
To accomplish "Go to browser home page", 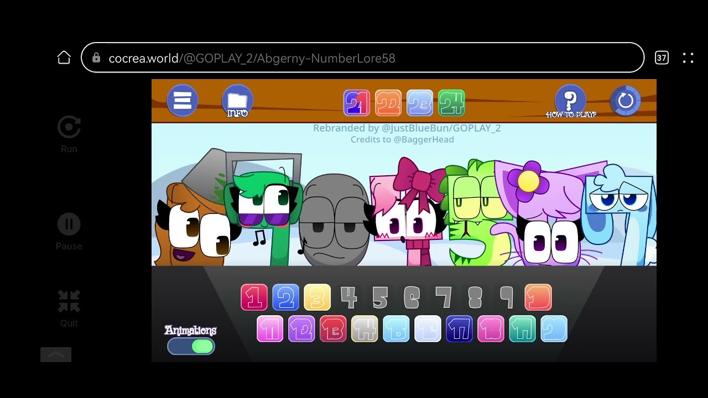I will (x=64, y=58).
